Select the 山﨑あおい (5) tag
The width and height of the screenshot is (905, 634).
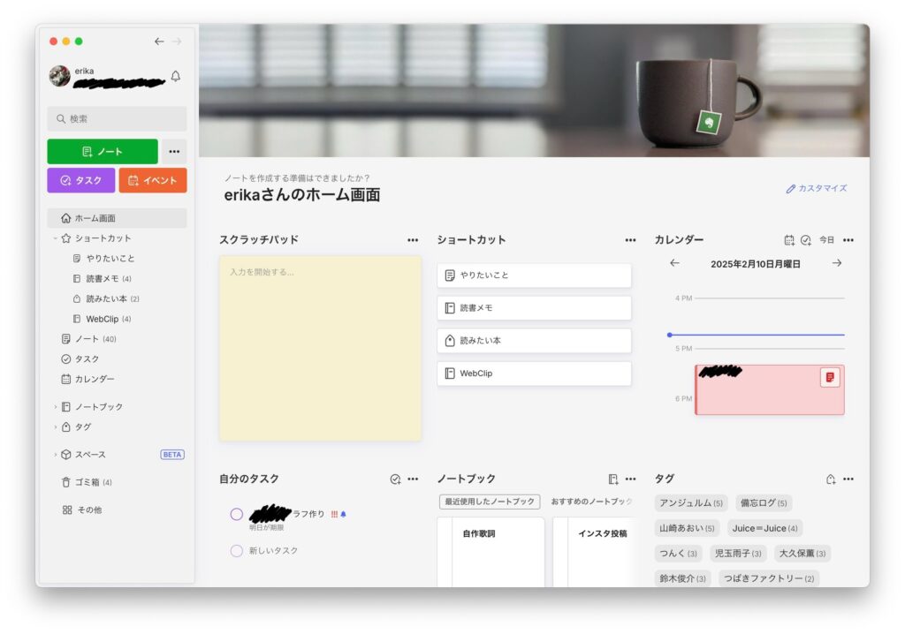(x=687, y=528)
